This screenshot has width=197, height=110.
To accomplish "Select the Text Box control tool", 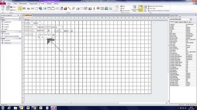I will tap(24, 8).
